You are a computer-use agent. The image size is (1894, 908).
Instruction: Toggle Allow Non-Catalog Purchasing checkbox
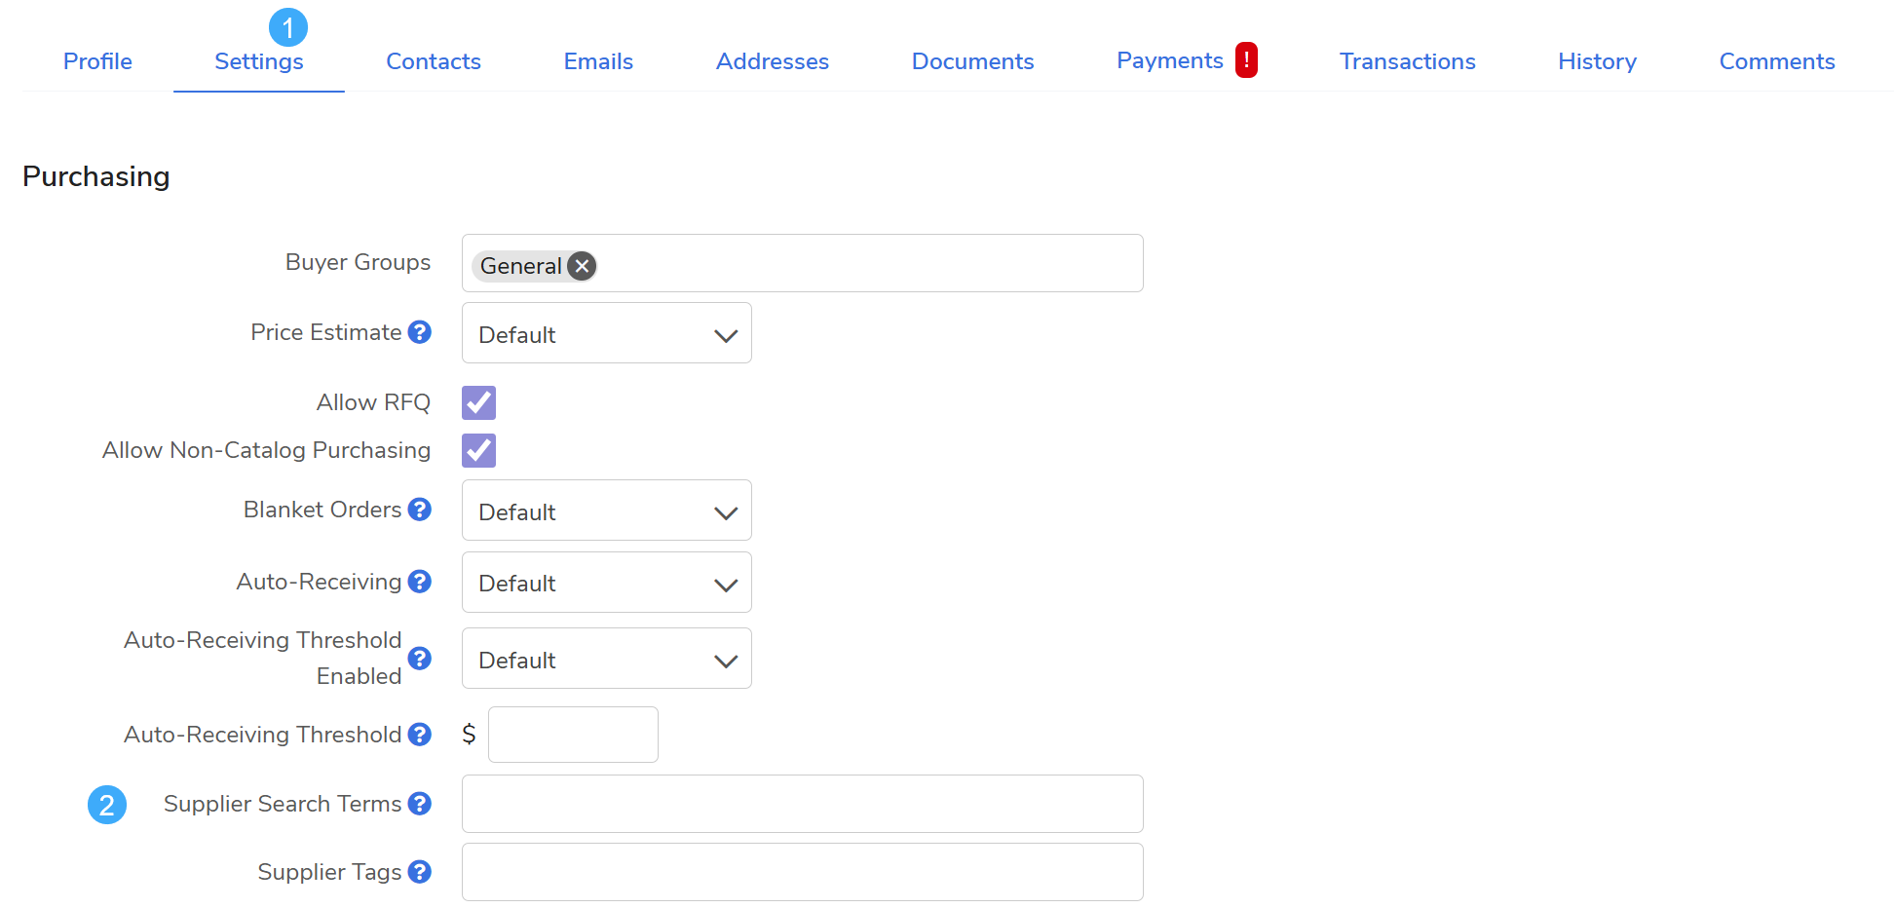[x=478, y=450]
